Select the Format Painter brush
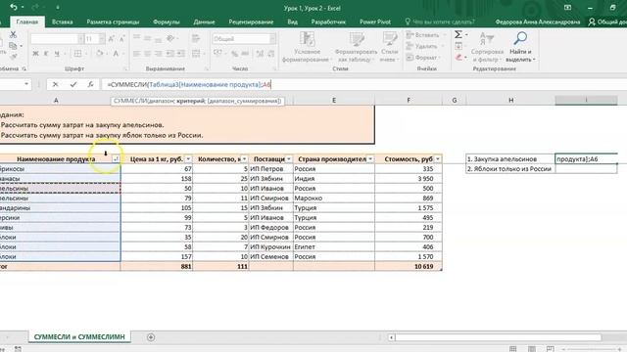 pos(13,57)
